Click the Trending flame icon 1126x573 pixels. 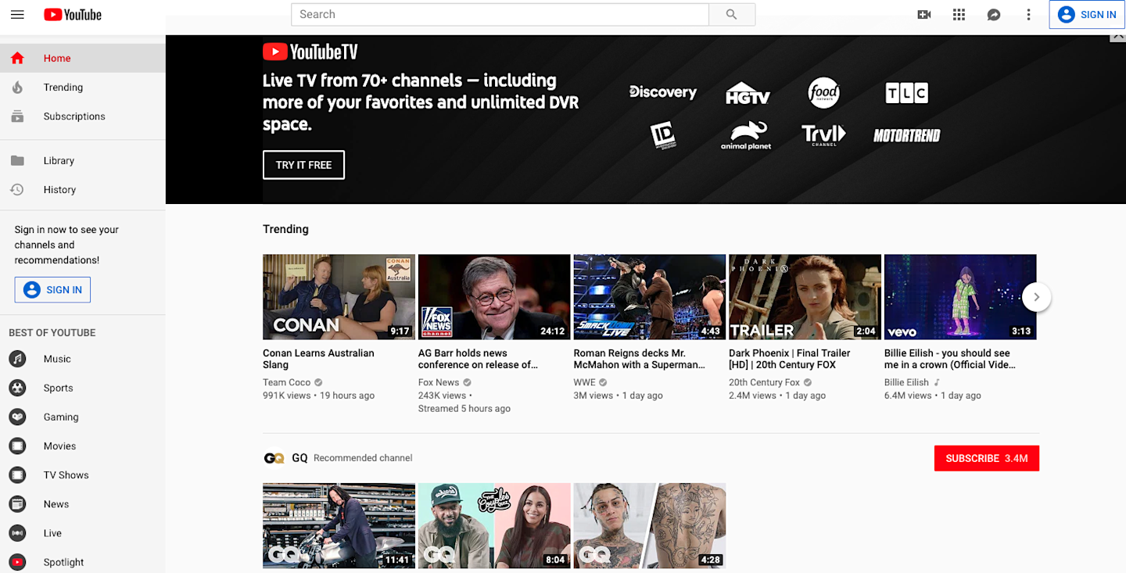(17, 88)
